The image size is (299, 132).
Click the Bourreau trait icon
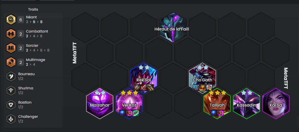pos(11,76)
